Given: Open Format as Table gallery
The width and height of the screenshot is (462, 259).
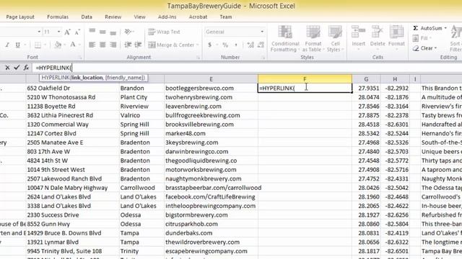Looking at the screenshot, I should pos(313,39).
